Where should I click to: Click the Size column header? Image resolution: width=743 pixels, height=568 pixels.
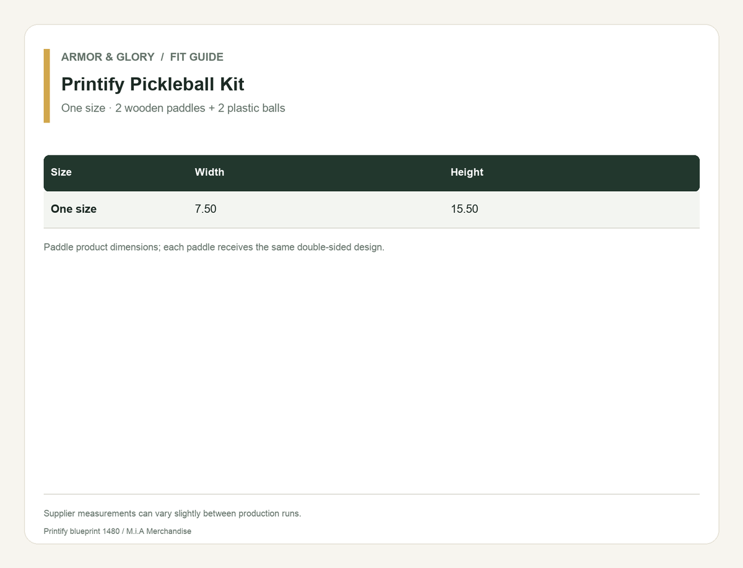61,172
